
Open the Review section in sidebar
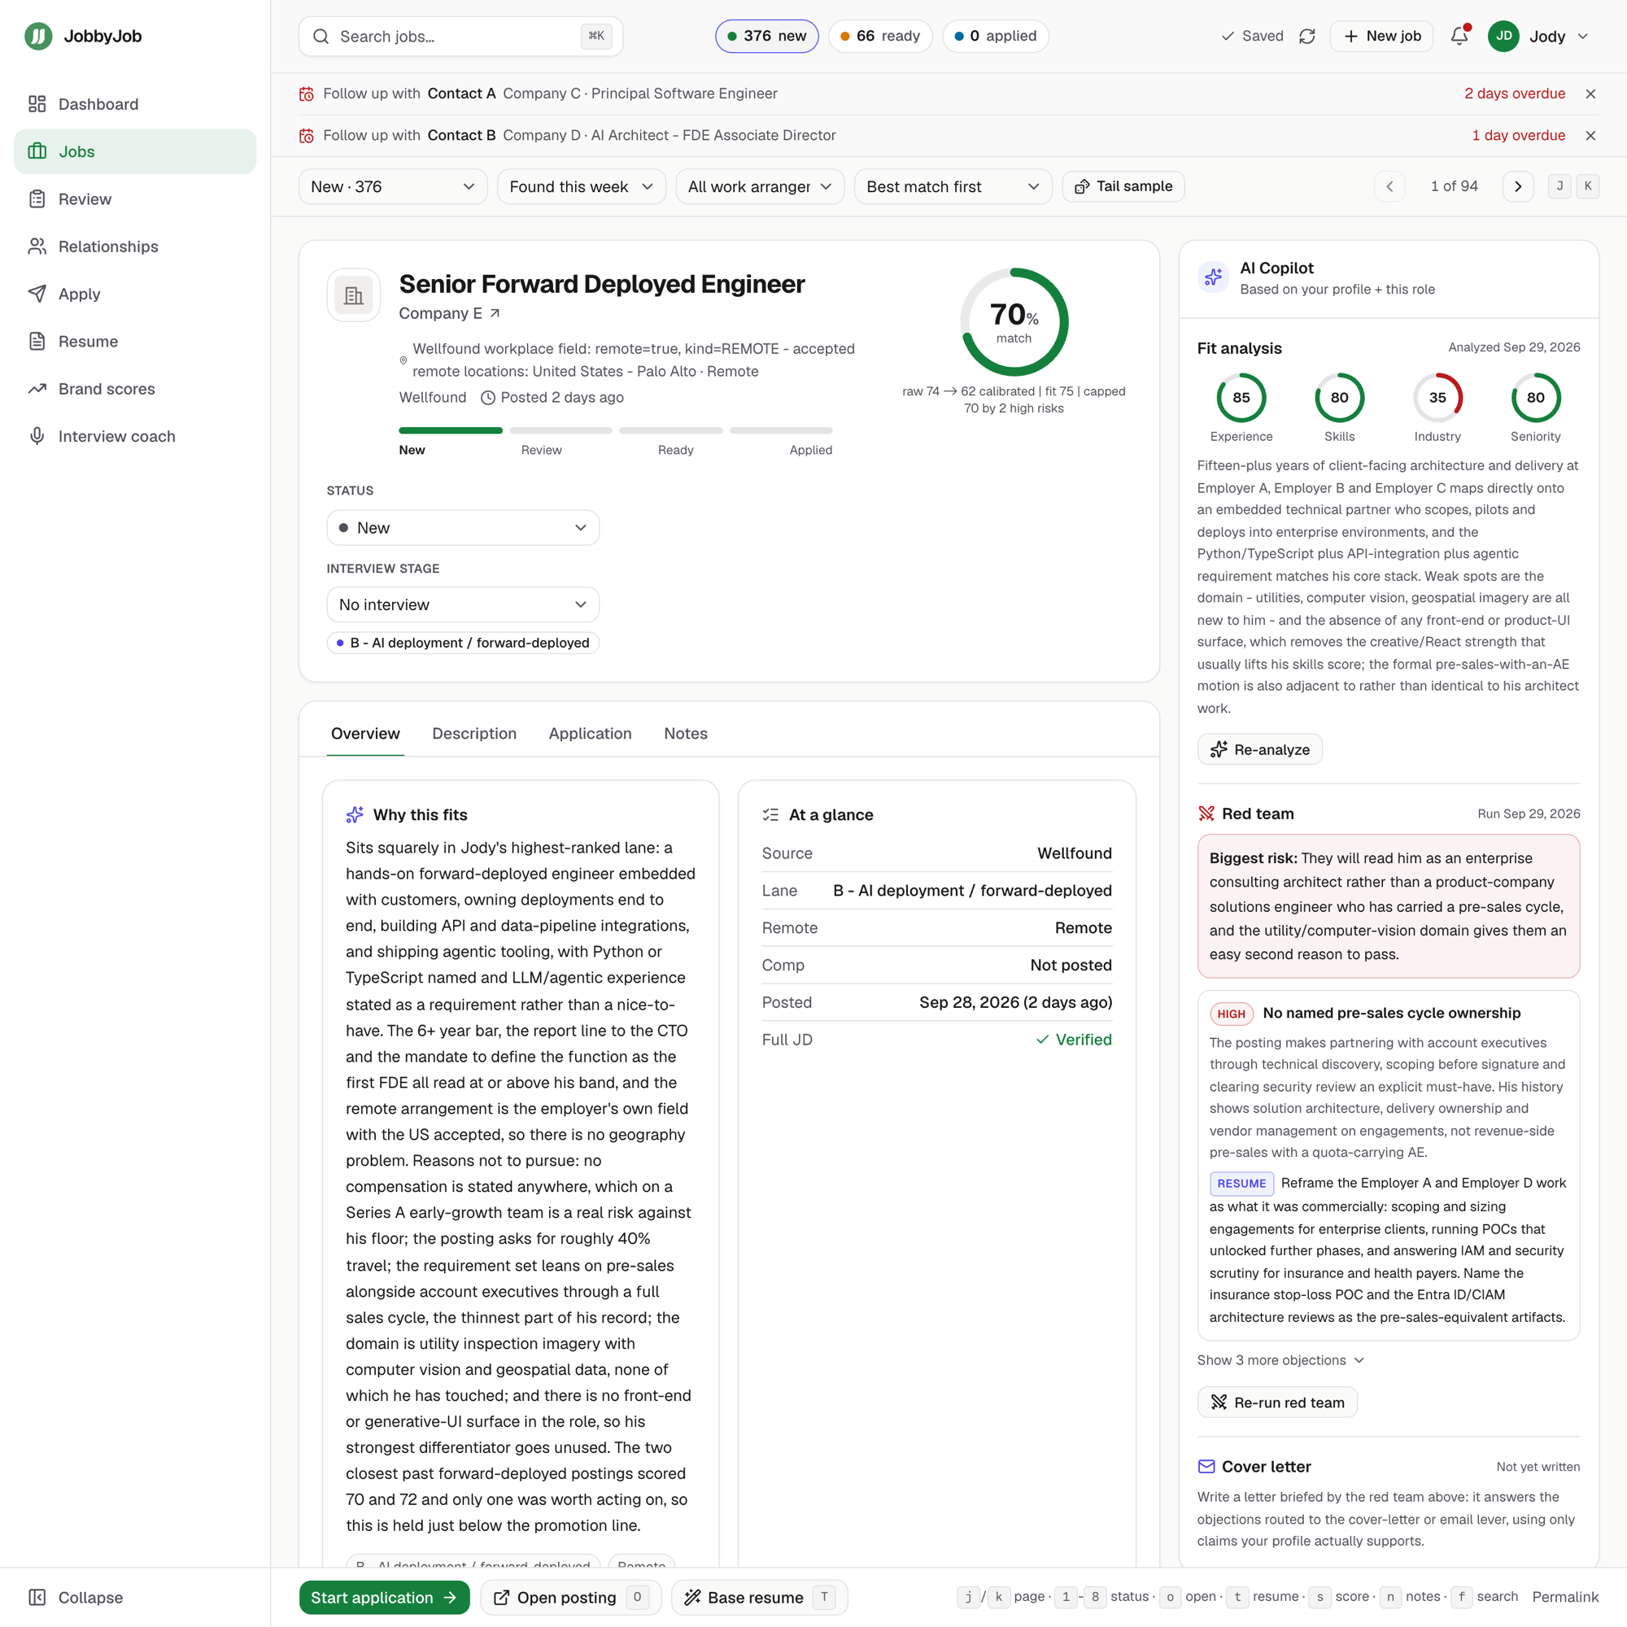click(135, 198)
